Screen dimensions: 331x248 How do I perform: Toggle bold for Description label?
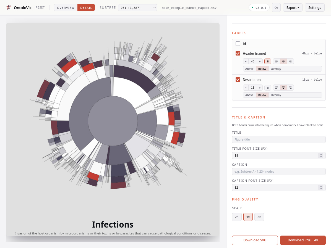268,88
